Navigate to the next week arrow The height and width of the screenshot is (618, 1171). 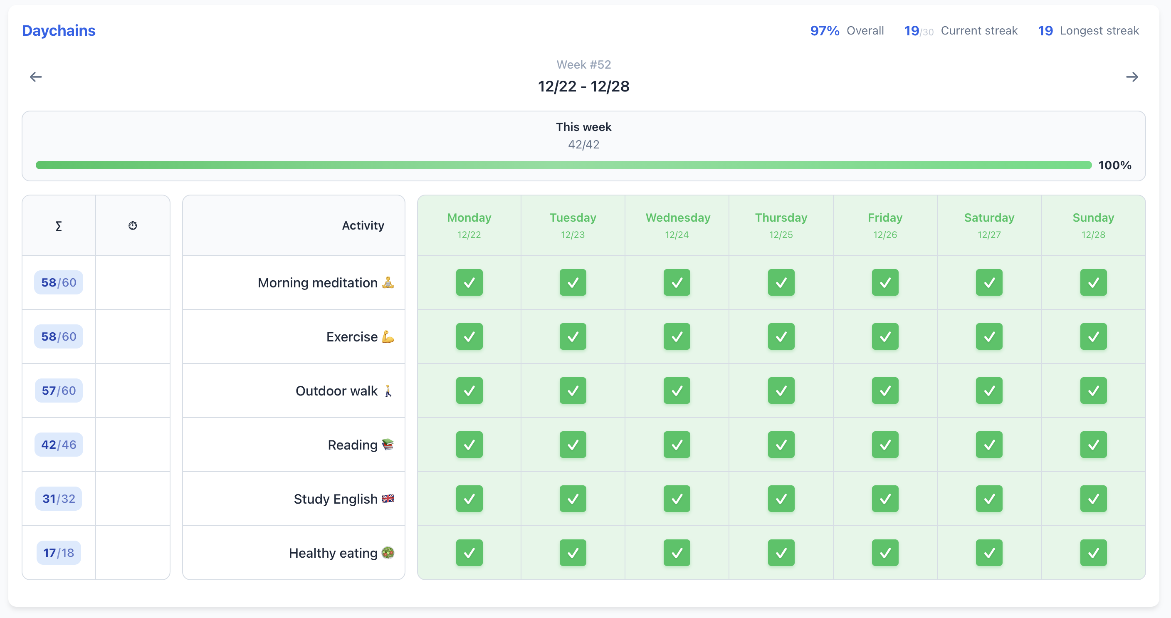[x=1133, y=77]
